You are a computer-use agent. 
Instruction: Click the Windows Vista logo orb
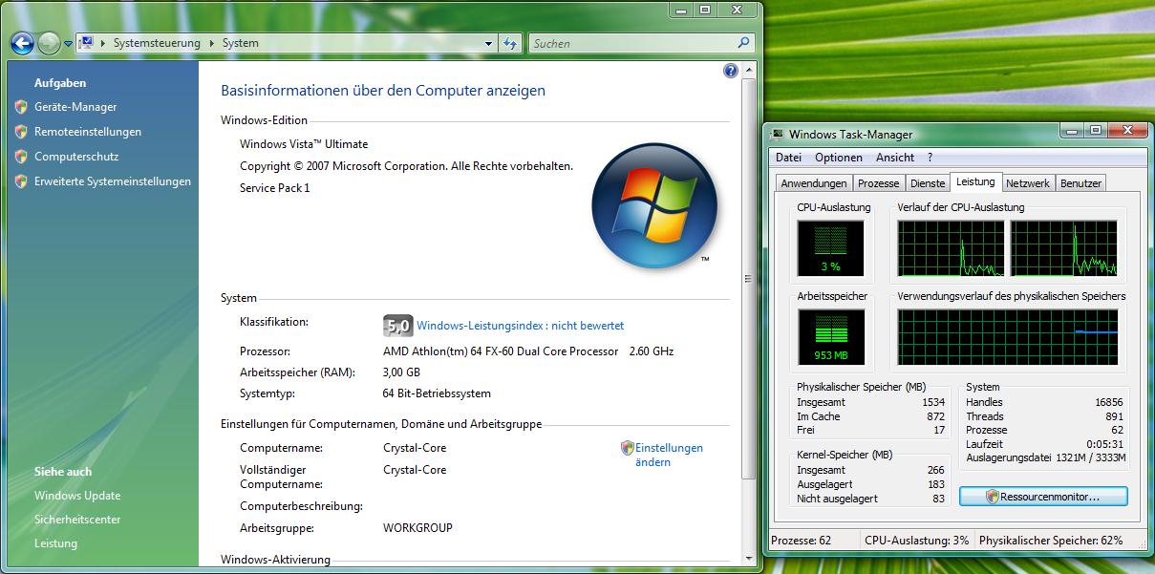(x=653, y=206)
